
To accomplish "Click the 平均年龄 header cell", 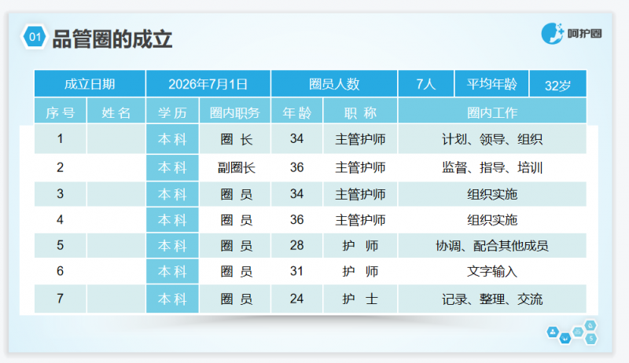I will [x=491, y=84].
